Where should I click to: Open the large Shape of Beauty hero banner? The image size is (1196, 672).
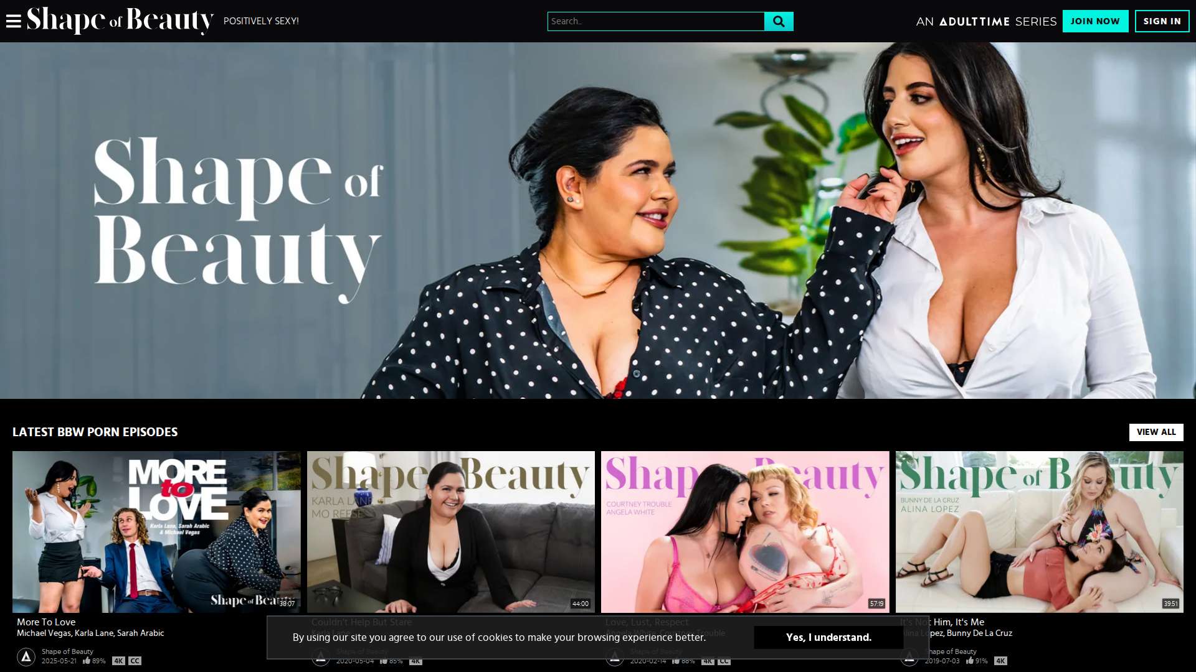598,220
